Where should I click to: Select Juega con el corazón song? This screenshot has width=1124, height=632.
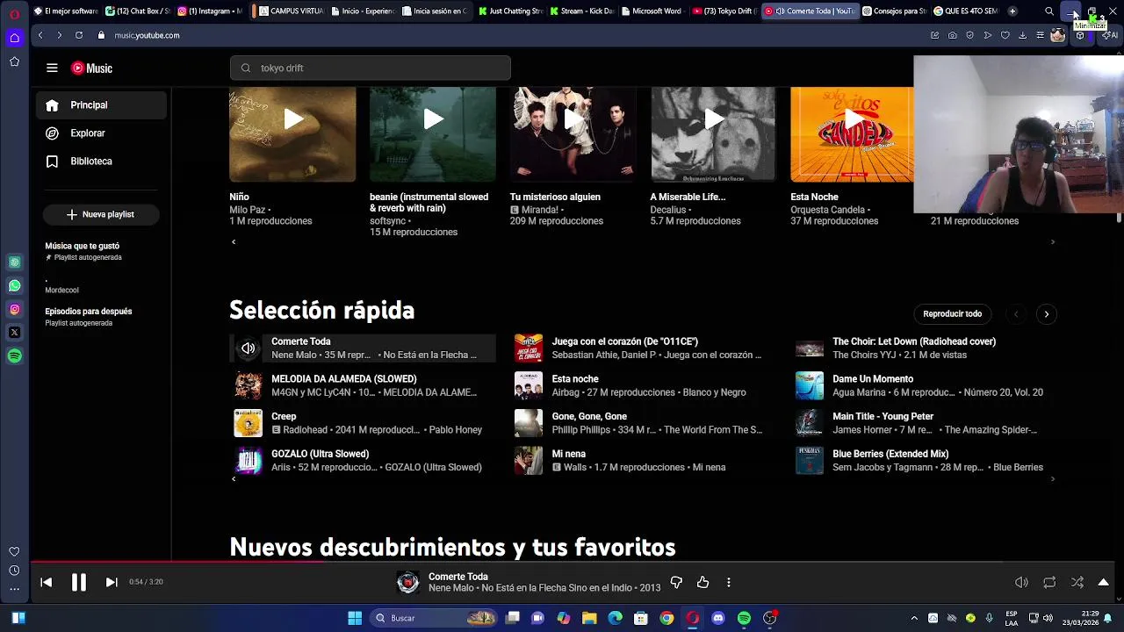[x=643, y=348]
